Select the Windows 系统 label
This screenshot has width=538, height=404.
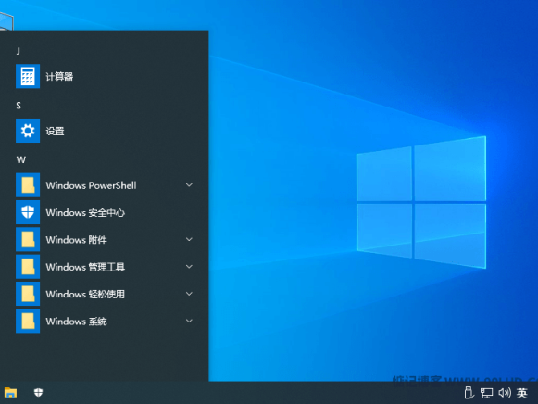click(76, 322)
